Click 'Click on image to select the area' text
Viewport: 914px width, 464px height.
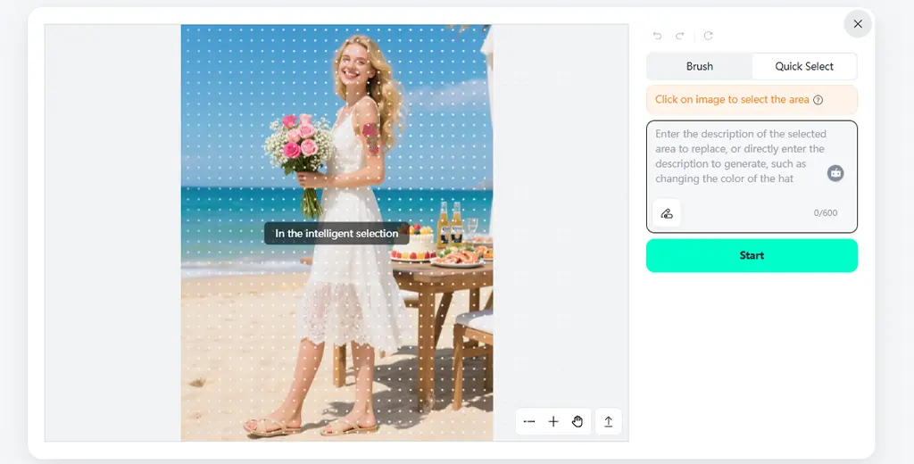pos(732,100)
